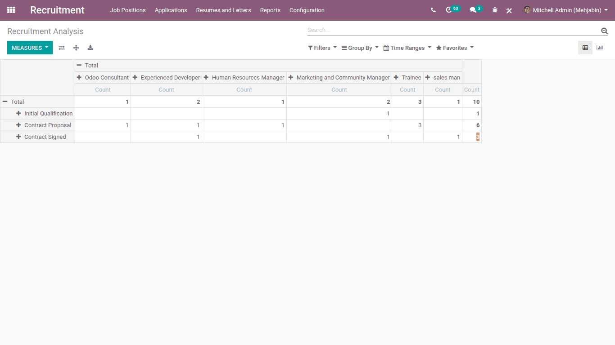Open the apps grid menu
The image size is (615, 345).
(x=11, y=10)
